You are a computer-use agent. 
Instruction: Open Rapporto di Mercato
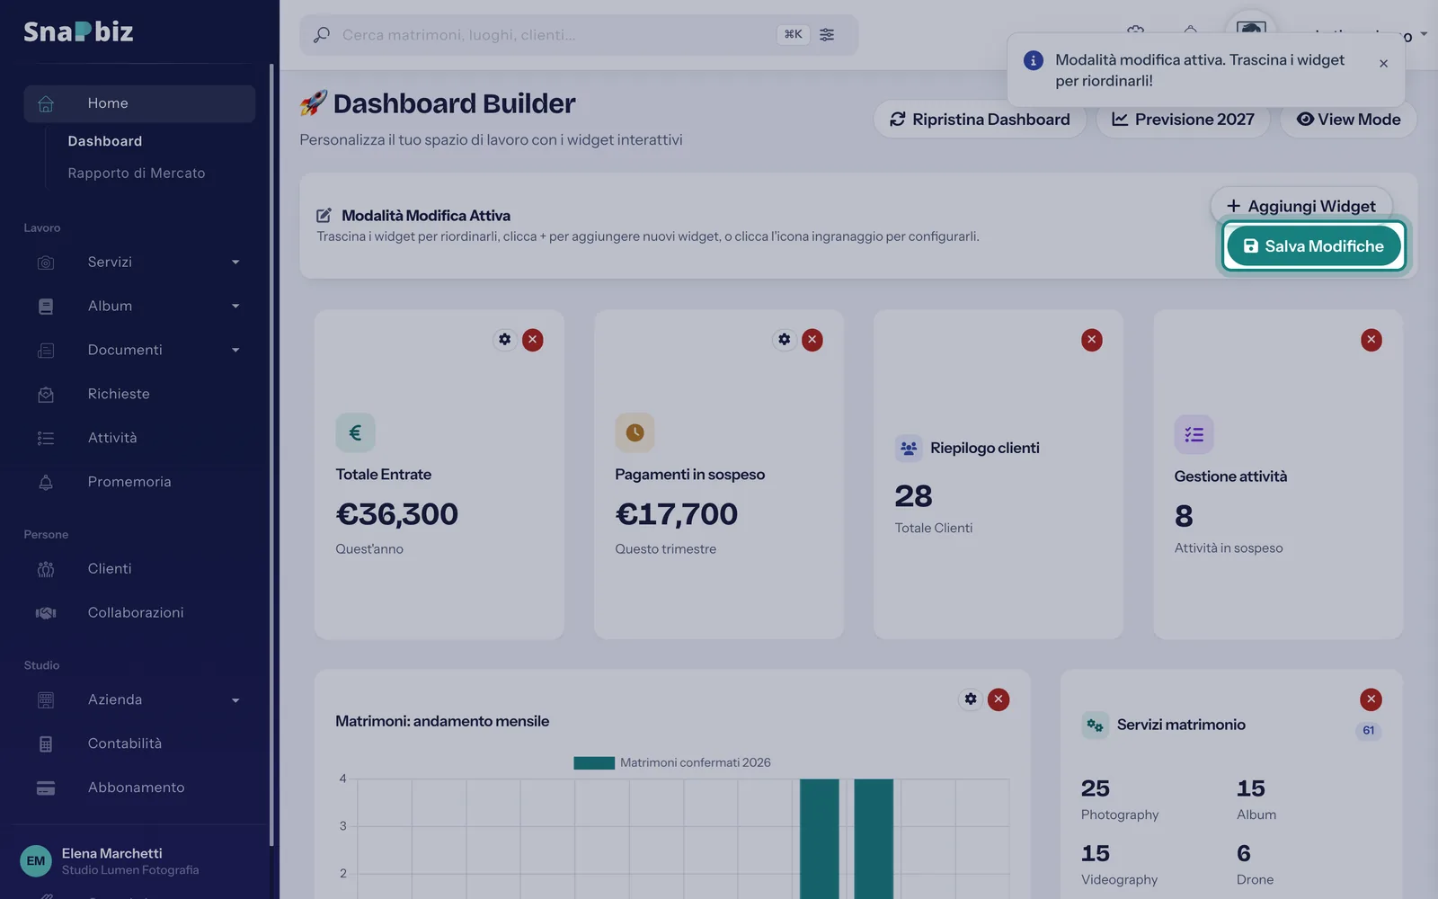coord(137,174)
